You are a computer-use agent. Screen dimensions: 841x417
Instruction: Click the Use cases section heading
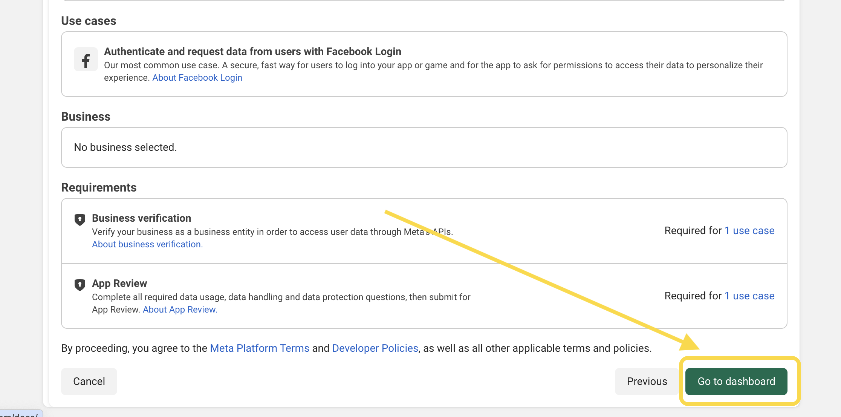tap(89, 21)
